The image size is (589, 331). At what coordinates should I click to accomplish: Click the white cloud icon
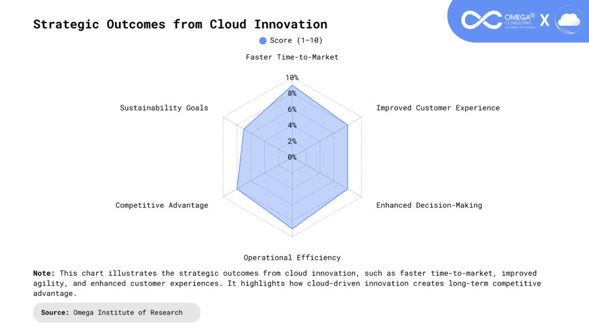568,20
